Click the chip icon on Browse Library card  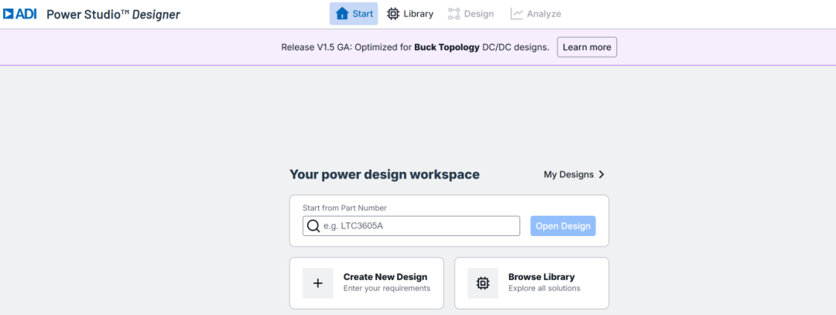click(x=483, y=283)
